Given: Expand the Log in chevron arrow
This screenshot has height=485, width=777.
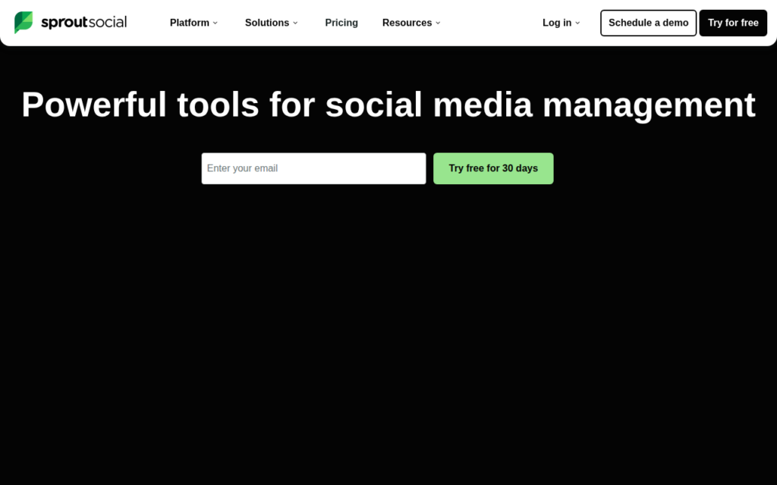Looking at the screenshot, I should click(577, 23).
